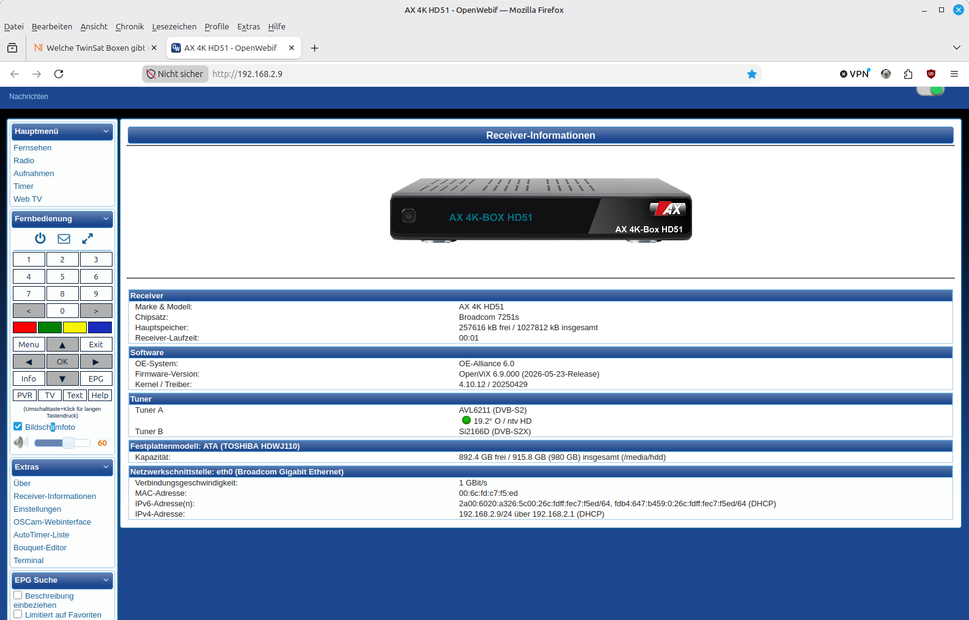Click the remote Menu button
Screen dimensions: 969x620
(x=29, y=345)
